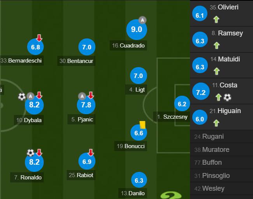Viewport: 253px width, 199px height.
Task: Click Olivieri's green substituted-in arrow
Action: click(x=216, y=19)
